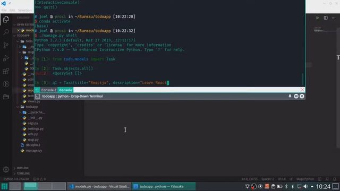
Task: Expand hidden system tray icons arrow
Action: [312, 186]
